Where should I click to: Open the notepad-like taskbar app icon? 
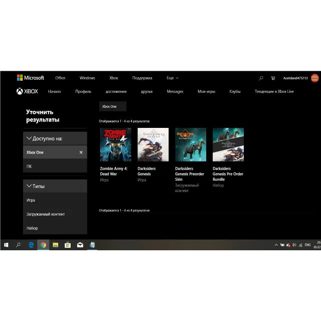[92, 245]
